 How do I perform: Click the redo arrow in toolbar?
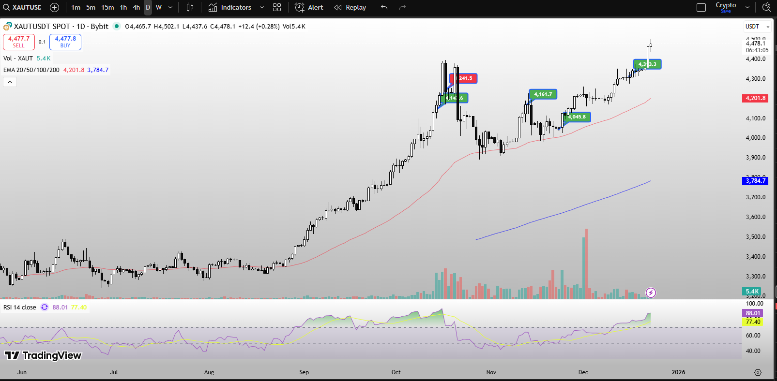tap(402, 7)
